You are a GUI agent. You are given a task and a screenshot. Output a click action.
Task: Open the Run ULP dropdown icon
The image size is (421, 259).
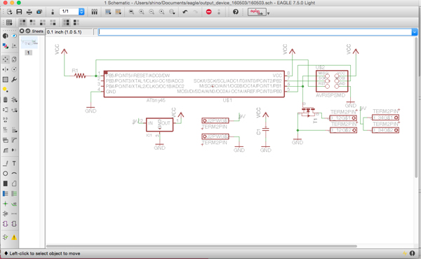119,12
